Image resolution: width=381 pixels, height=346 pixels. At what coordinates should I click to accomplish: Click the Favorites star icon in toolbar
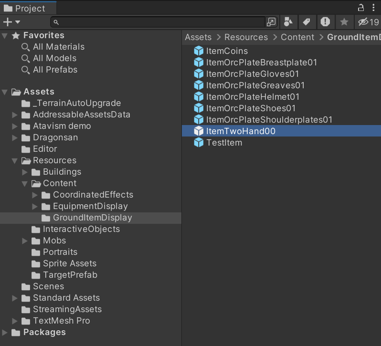pos(344,22)
